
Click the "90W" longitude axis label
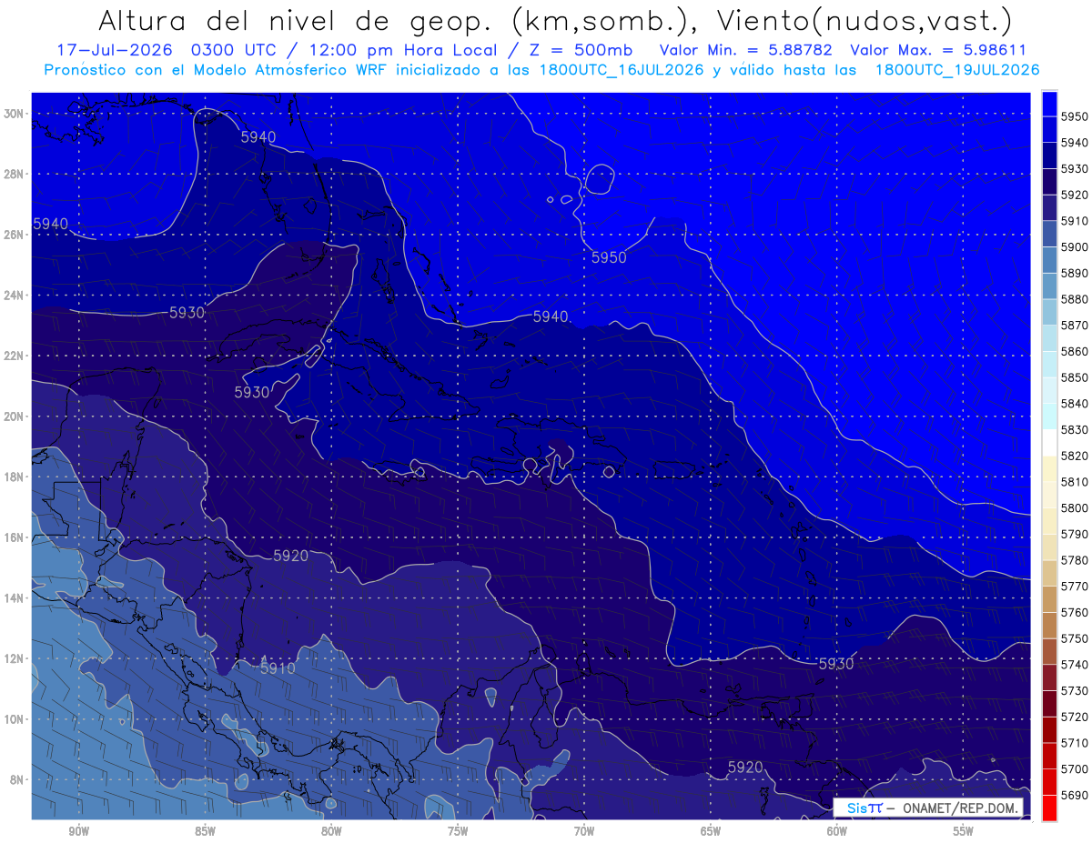click(78, 831)
